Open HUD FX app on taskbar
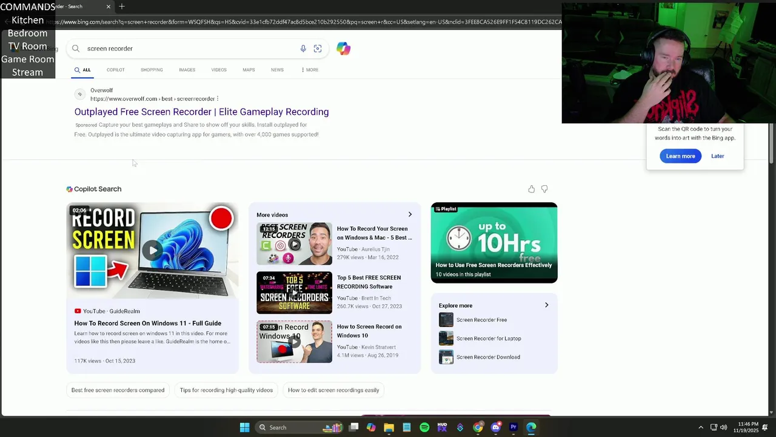 (442, 427)
